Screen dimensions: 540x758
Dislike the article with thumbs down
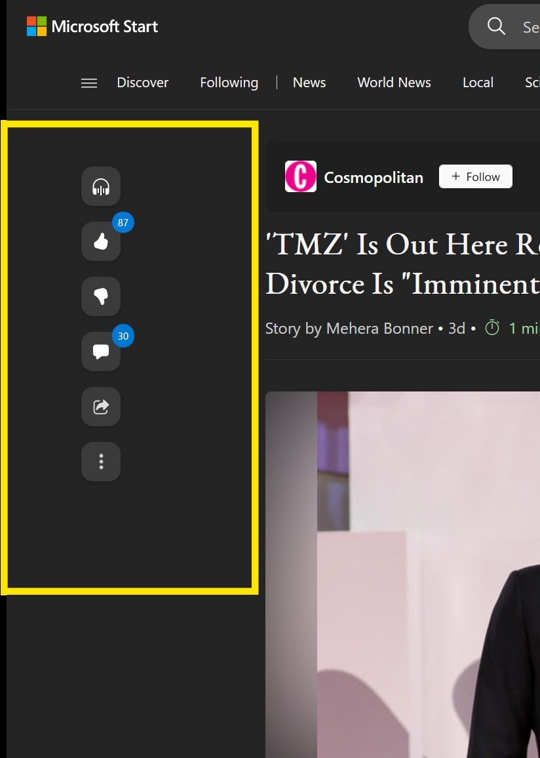point(100,296)
